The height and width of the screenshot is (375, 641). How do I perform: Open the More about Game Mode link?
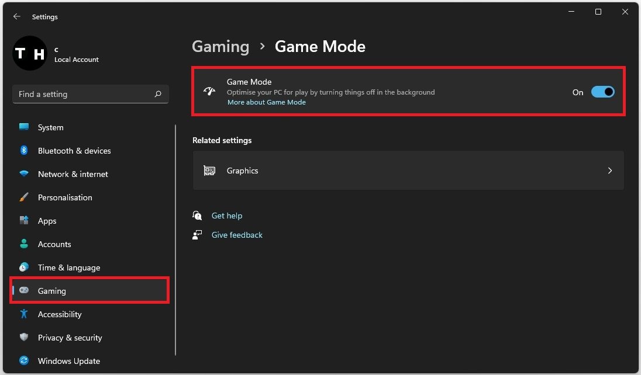point(267,102)
